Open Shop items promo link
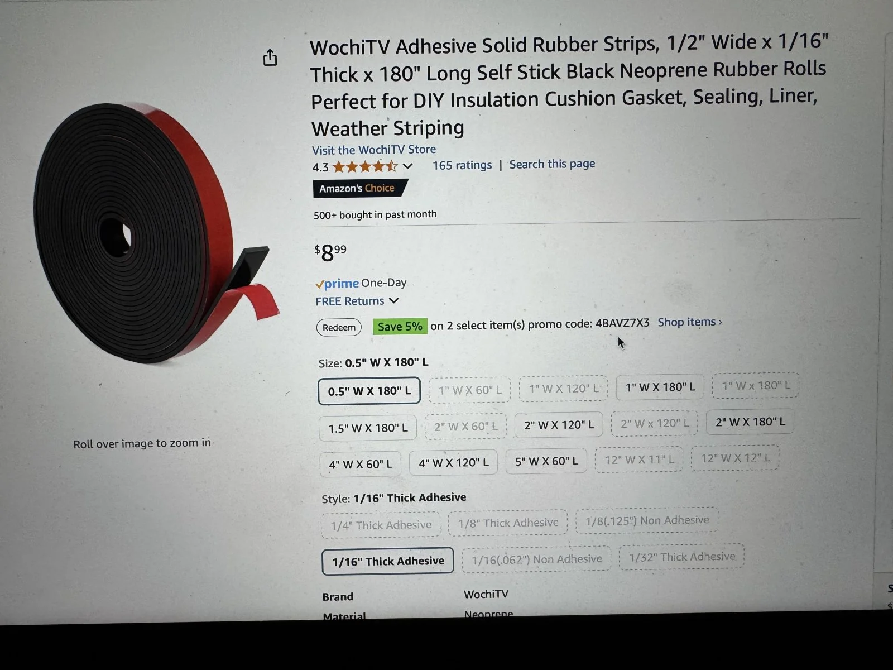 690,322
